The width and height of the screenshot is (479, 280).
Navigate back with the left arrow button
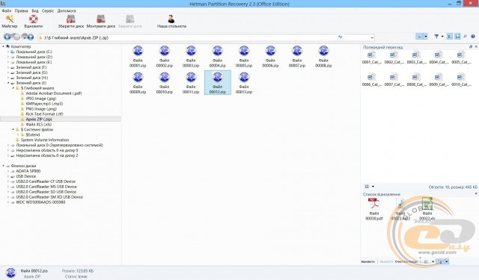tap(7, 37)
